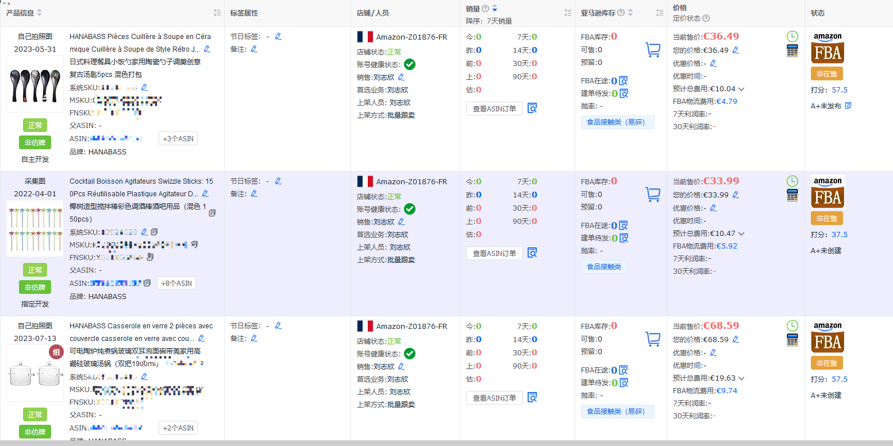Viewport: 893px width, 446px height.
Task: Edit 您的价格 €33.99 with pencil icon
Action: pyautogui.click(x=736, y=195)
